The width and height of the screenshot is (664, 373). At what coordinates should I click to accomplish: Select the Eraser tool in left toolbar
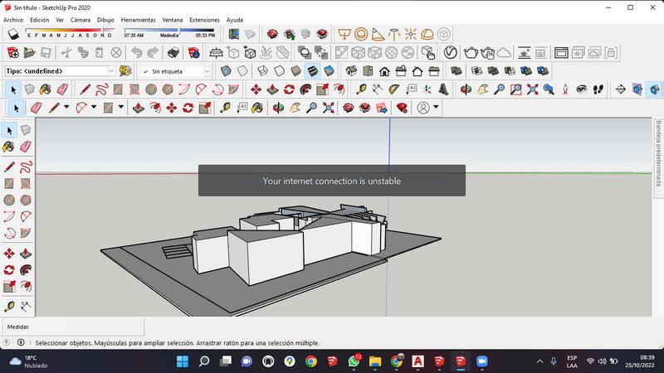pos(25,147)
